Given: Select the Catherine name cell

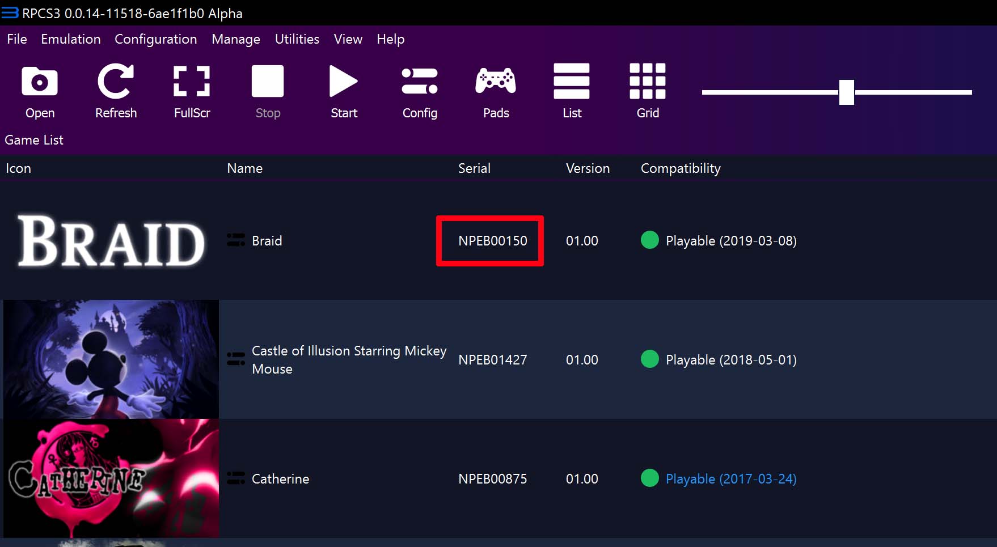Looking at the screenshot, I should pos(280,479).
